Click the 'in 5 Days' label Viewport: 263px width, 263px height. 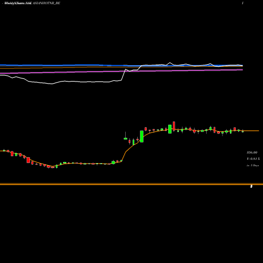pos(252,165)
